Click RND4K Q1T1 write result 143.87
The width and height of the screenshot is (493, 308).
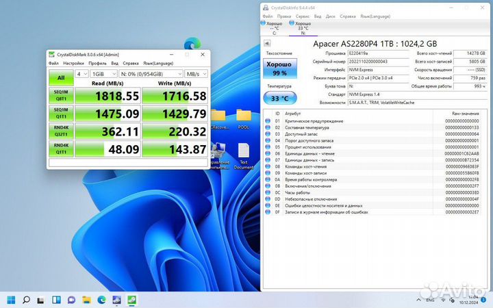point(175,149)
